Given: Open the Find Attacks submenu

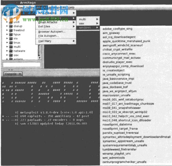Looking at the screenshot, I should (56, 13).
